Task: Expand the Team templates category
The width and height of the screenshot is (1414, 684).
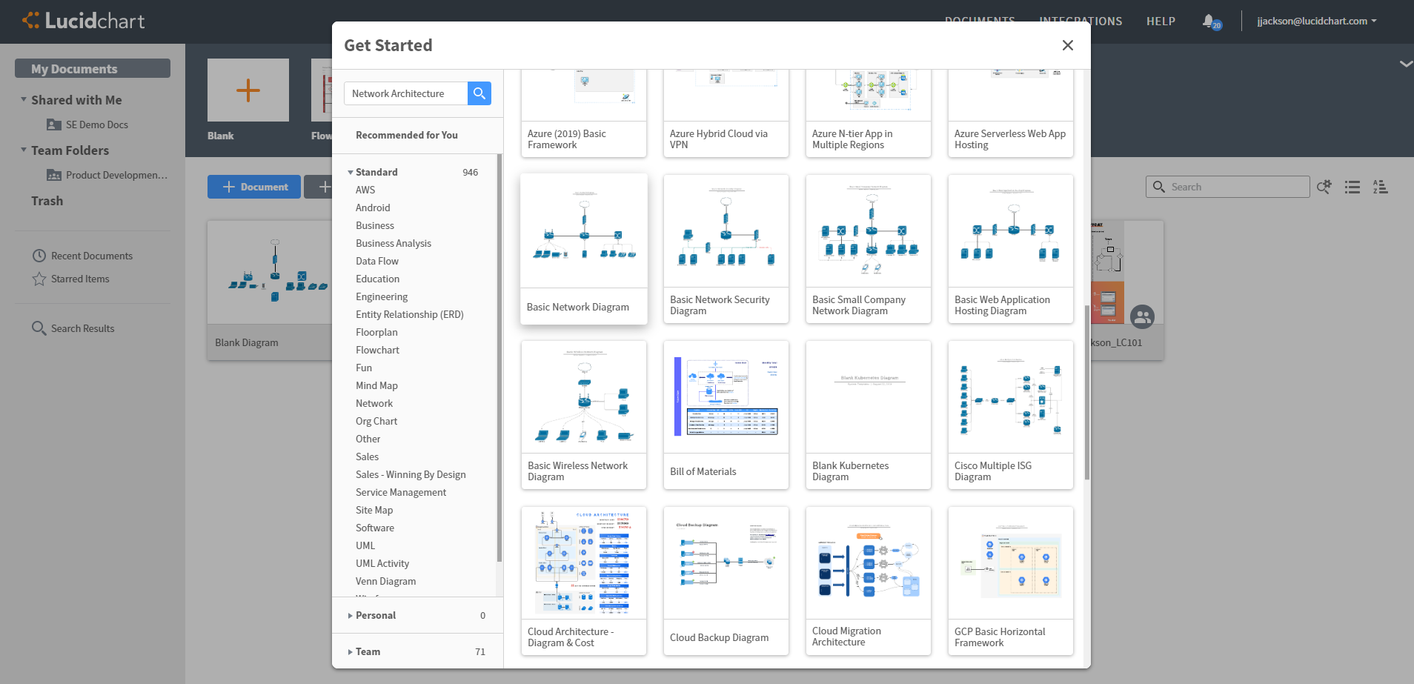Action: (x=351, y=651)
